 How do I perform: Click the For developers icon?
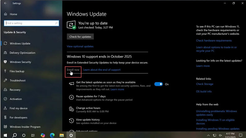pyautogui.click(x=5, y=117)
